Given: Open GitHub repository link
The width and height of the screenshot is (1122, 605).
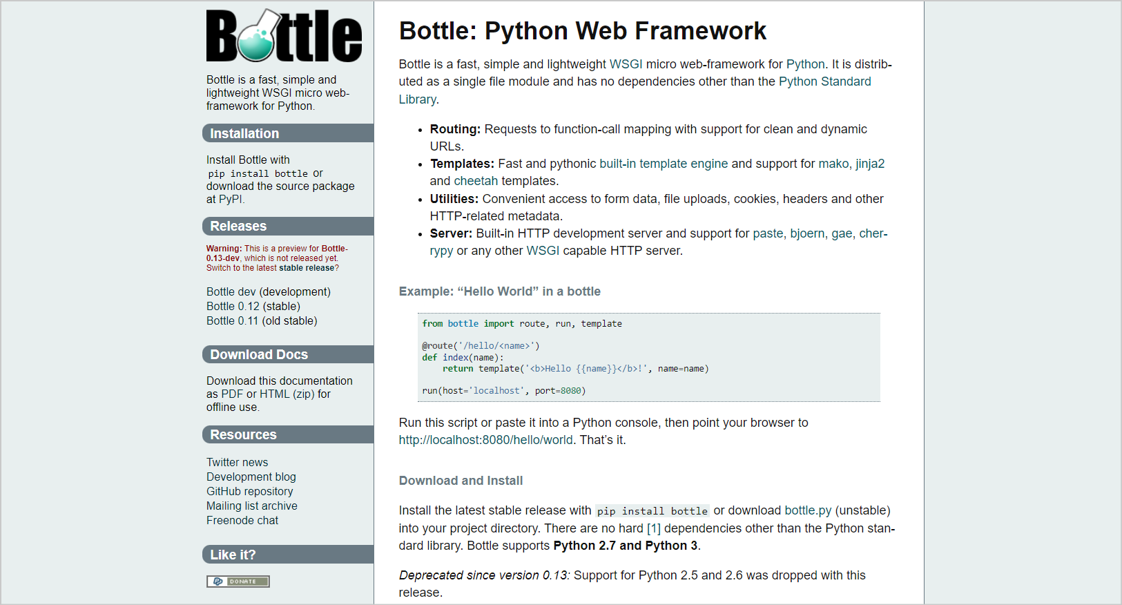Looking at the screenshot, I should tap(250, 491).
